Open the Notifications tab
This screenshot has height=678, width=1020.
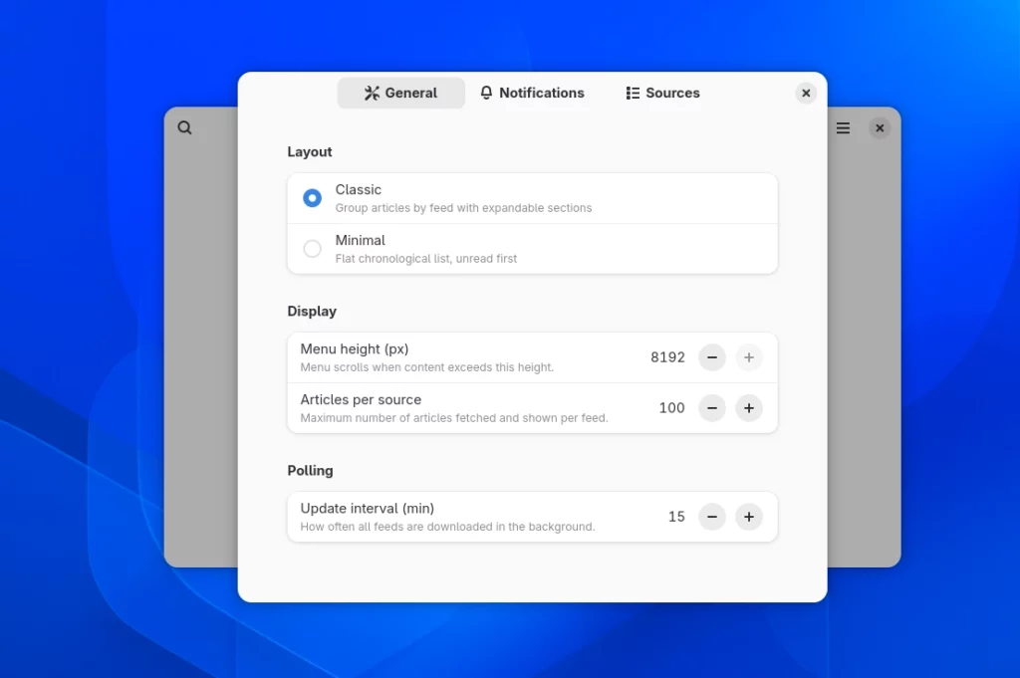(532, 93)
